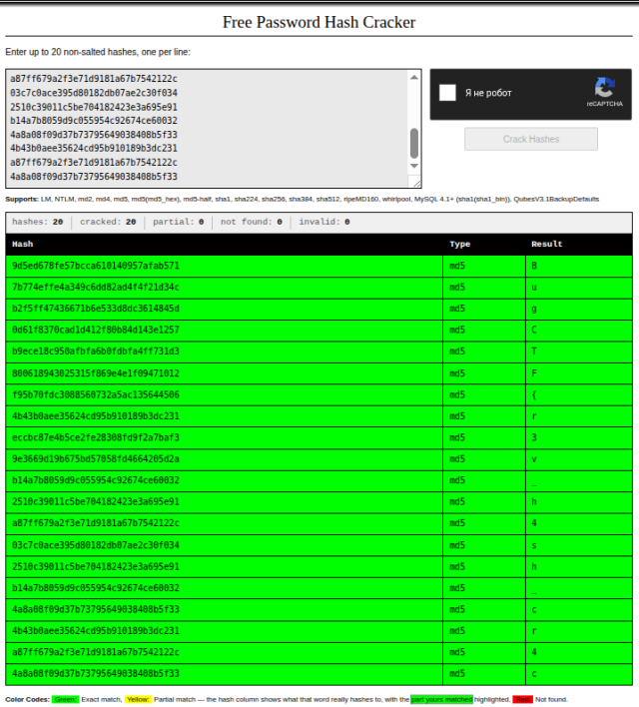Select hash f95b70fdc3088560732a5ac135644506 in results
Viewport: 639px width, 707px height.
click(96, 394)
